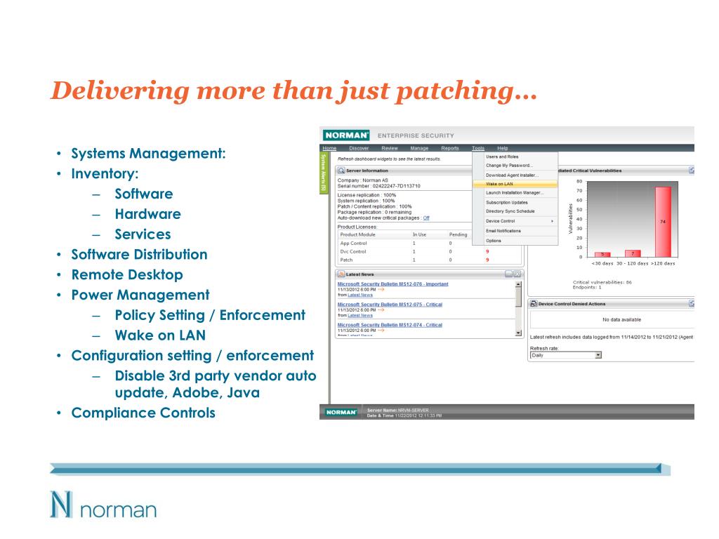Select Launch Installation Manager entry
The width and height of the screenshot is (719, 539).
click(x=515, y=193)
